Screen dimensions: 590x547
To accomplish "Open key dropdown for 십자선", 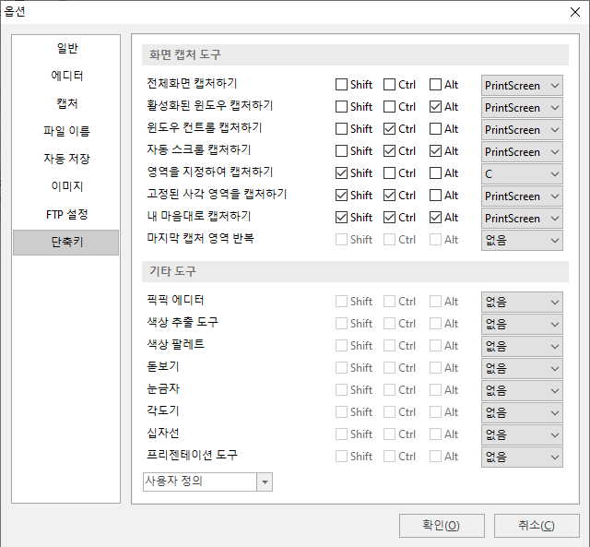I will (x=522, y=434).
